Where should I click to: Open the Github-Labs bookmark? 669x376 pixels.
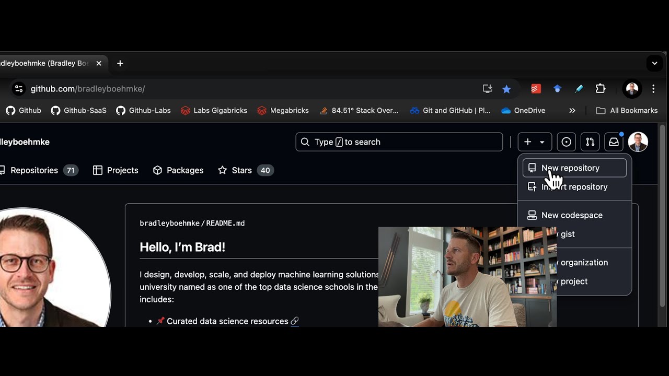point(144,111)
